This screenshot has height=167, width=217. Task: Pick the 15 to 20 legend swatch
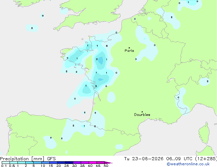53,163
